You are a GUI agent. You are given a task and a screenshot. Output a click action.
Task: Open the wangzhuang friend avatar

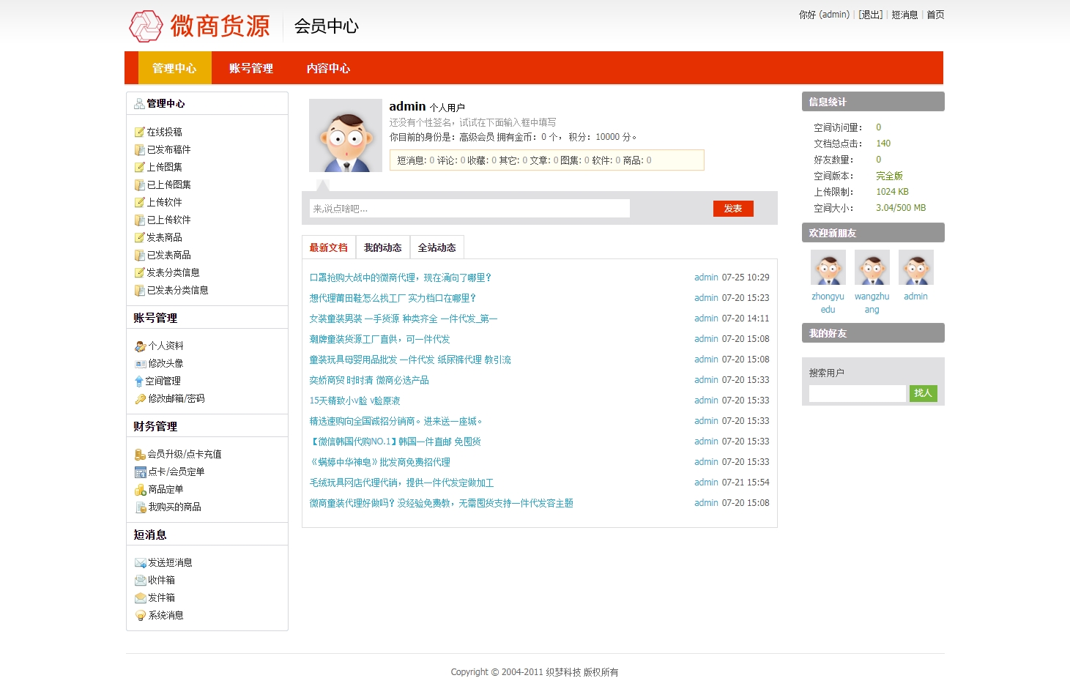point(872,267)
